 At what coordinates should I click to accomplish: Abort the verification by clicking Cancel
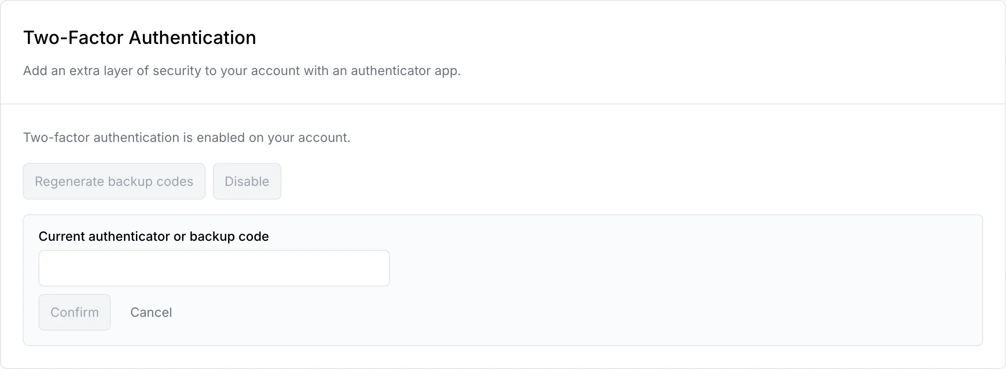151,312
